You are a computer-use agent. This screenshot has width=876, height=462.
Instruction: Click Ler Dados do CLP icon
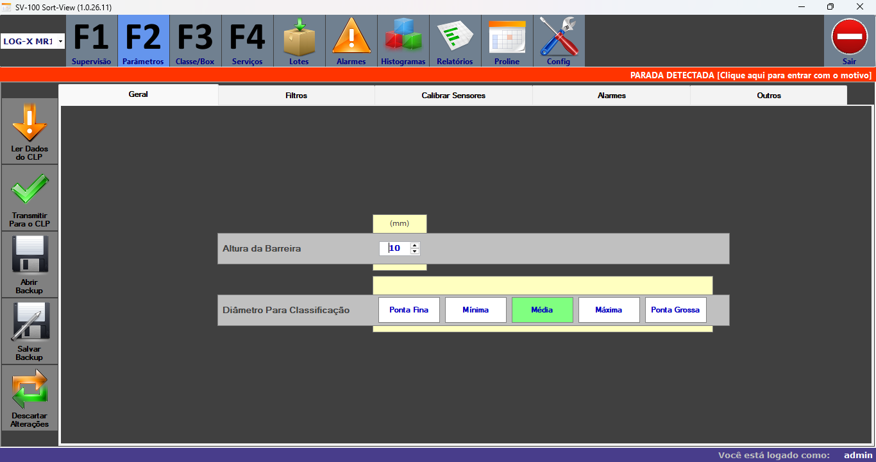pyautogui.click(x=29, y=131)
